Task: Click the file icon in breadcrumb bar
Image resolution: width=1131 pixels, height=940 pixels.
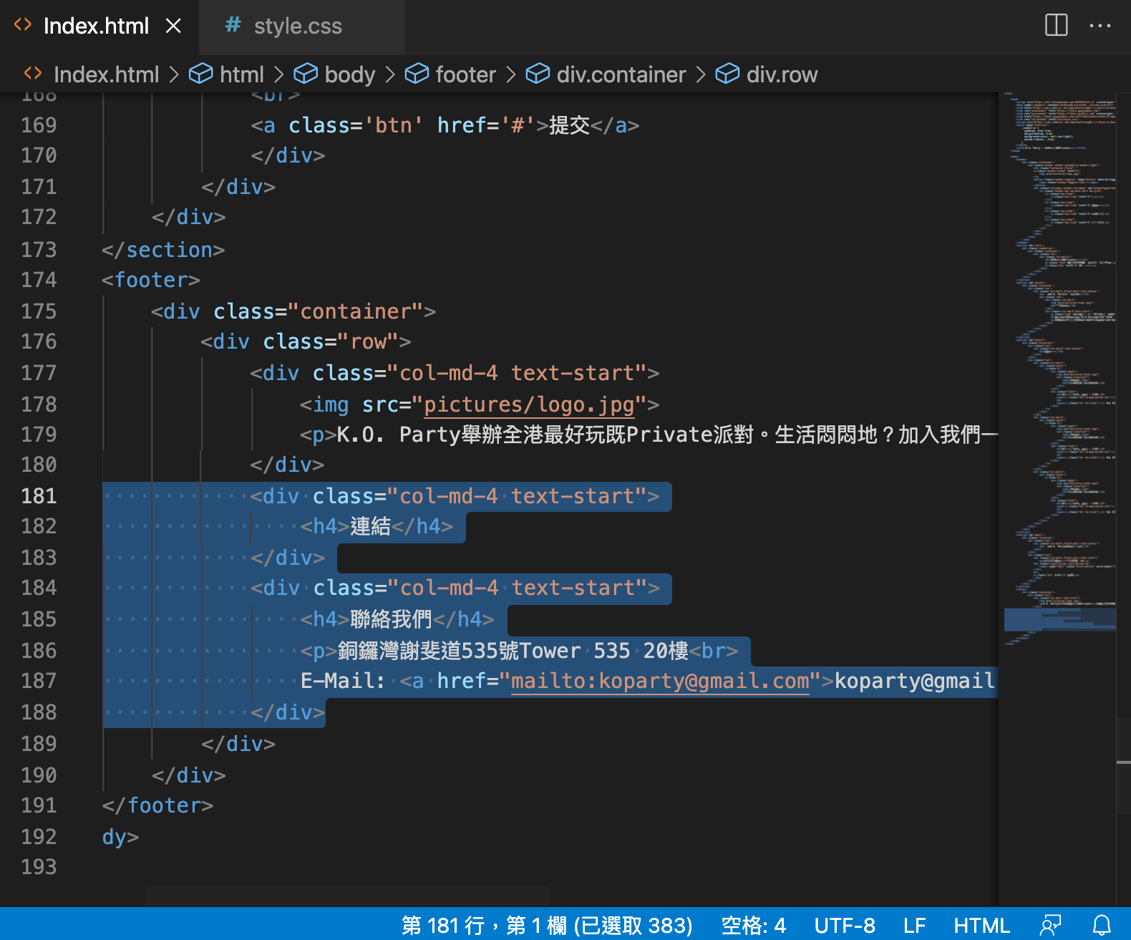Action: tap(33, 73)
